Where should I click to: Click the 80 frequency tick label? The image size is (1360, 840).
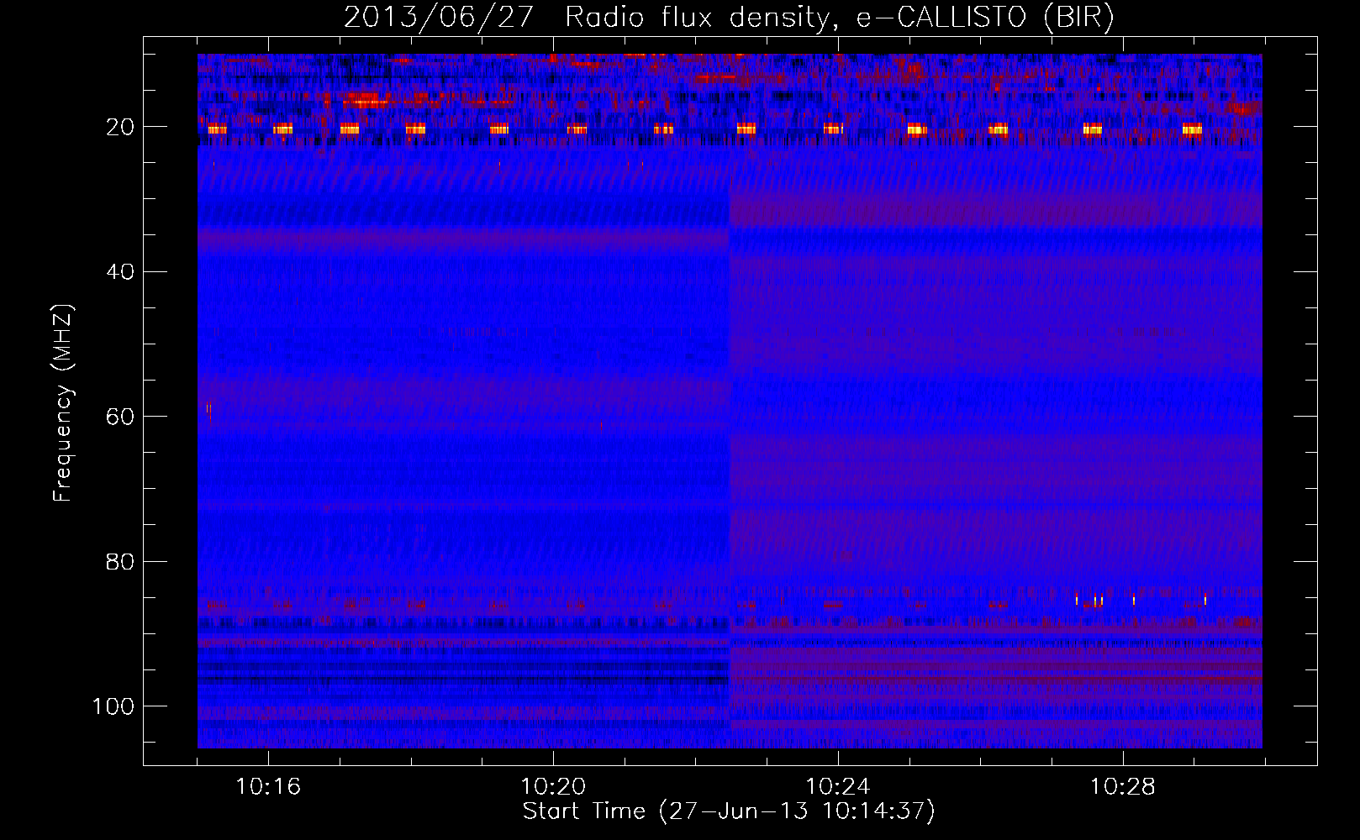tap(121, 562)
